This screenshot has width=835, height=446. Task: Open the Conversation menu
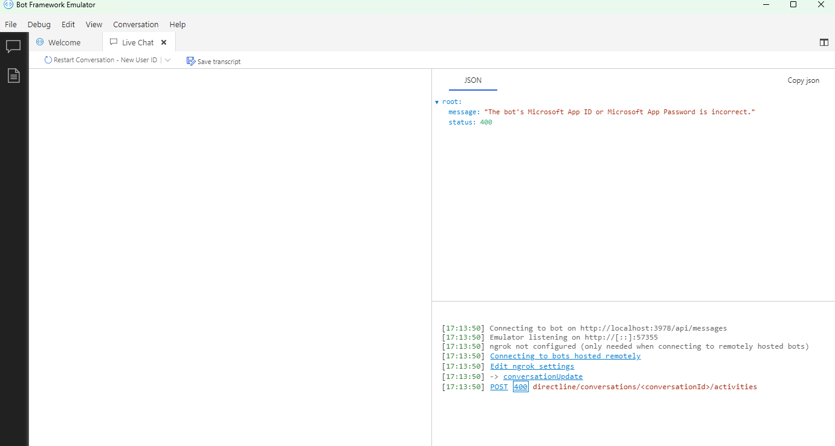pos(136,25)
